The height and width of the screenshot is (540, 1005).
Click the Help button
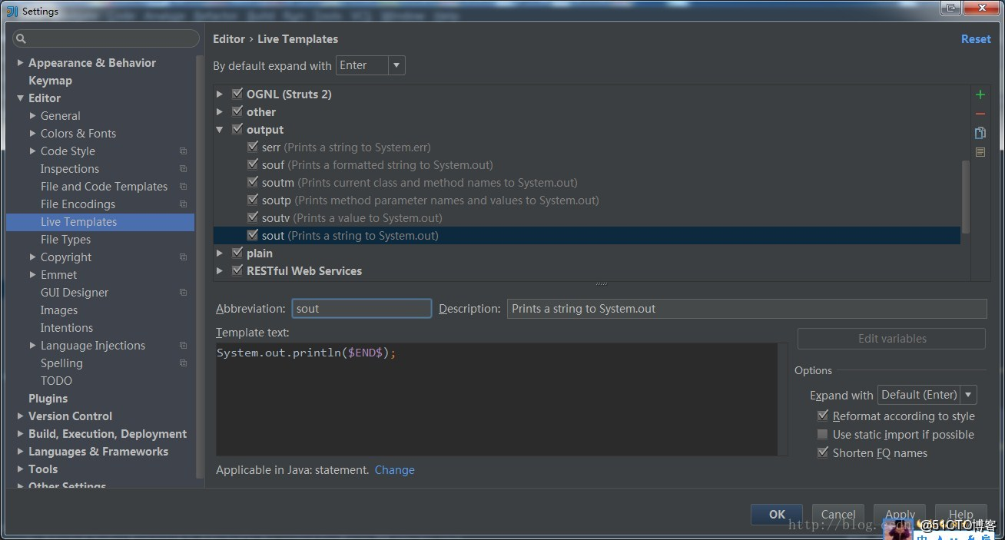tap(960, 515)
